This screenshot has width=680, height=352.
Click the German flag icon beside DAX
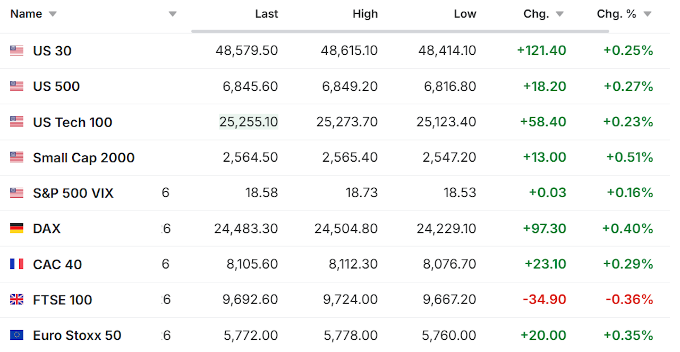pyautogui.click(x=16, y=229)
